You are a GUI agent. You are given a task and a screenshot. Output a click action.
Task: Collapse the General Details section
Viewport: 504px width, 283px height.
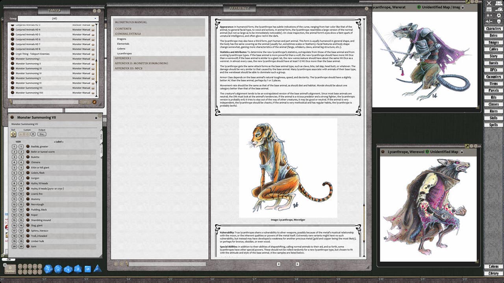pyautogui.click(x=128, y=34)
